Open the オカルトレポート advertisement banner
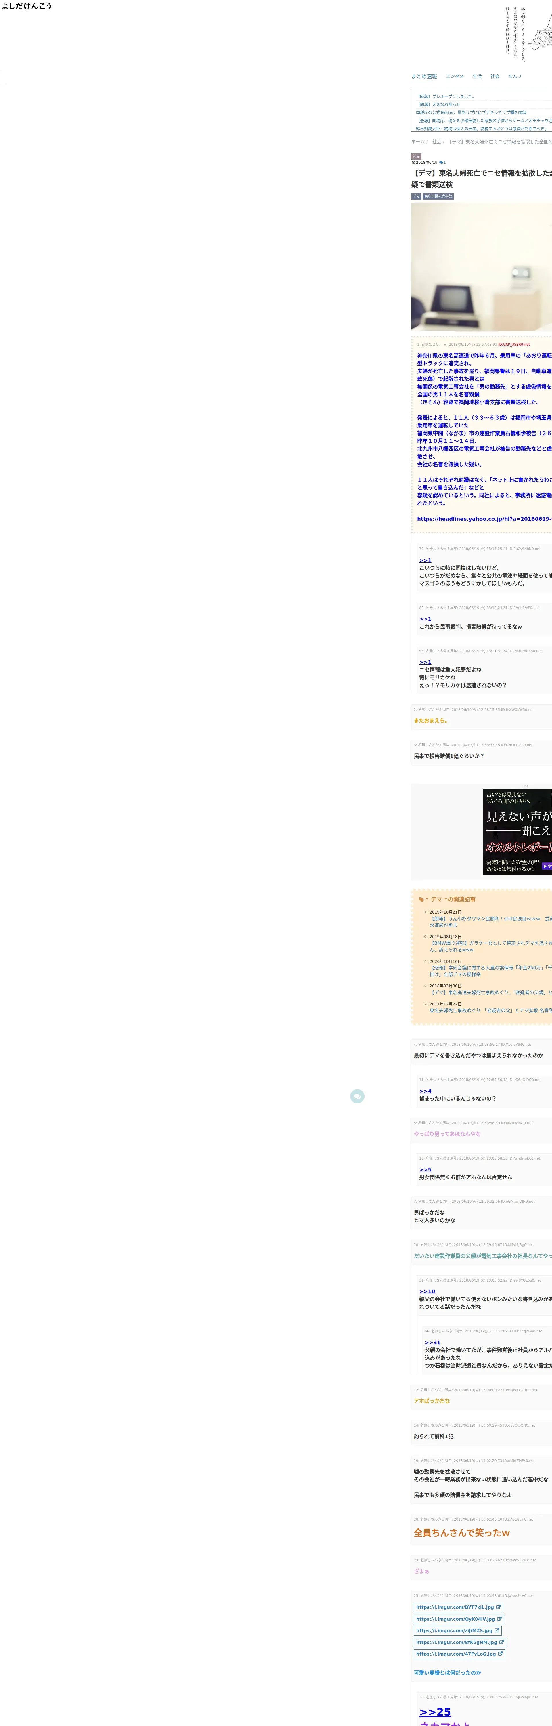The height and width of the screenshot is (1726, 552). 517,832
